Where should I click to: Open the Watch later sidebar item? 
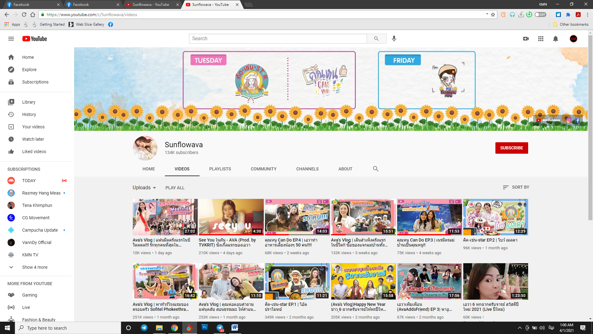[x=33, y=139]
